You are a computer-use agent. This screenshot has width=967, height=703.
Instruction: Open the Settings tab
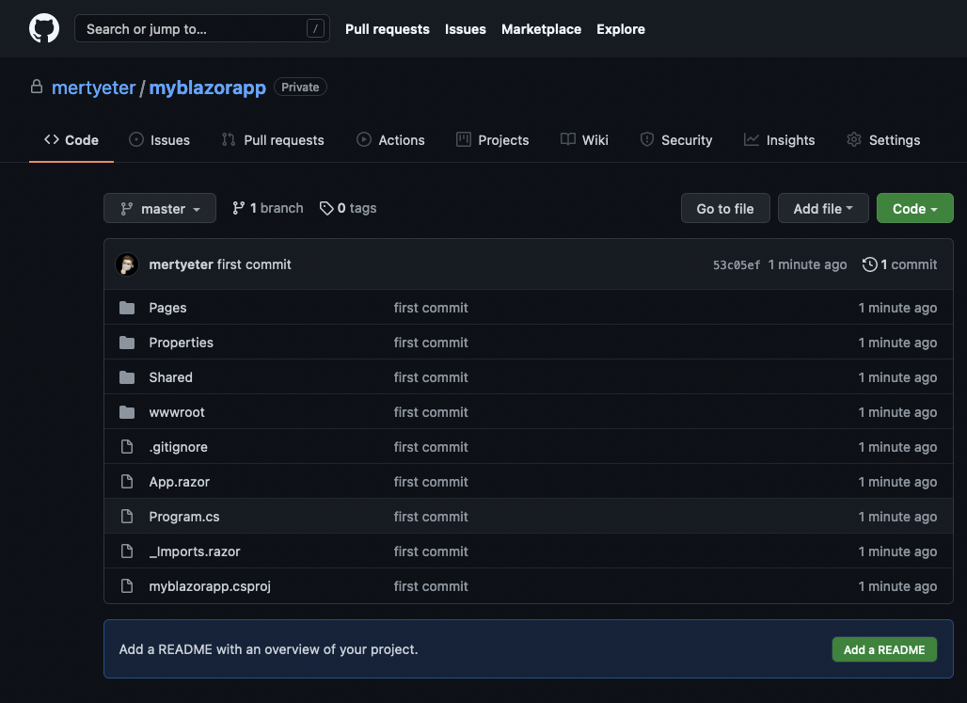click(883, 140)
